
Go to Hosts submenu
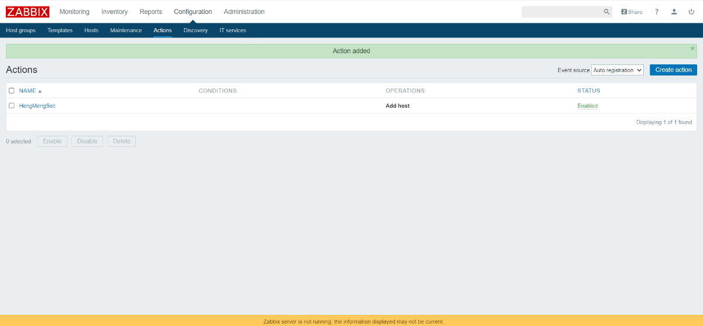pos(91,30)
